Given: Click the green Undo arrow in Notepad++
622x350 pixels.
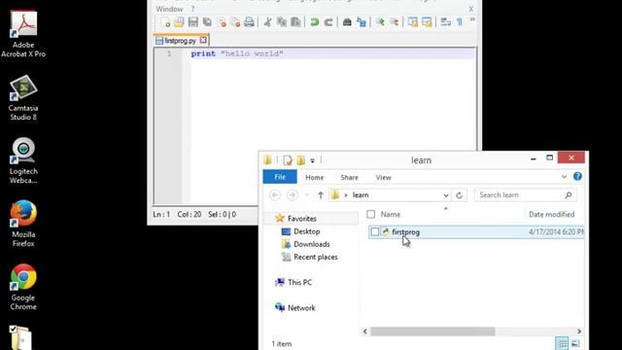Looking at the screenshot, I should (x=315, y=22).
